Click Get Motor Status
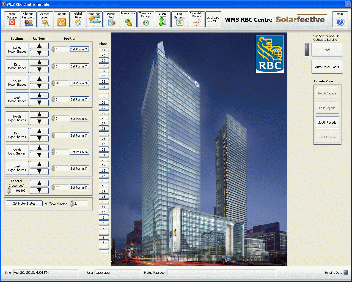Screen dimensions: 352x282 [x=24, y=204]
